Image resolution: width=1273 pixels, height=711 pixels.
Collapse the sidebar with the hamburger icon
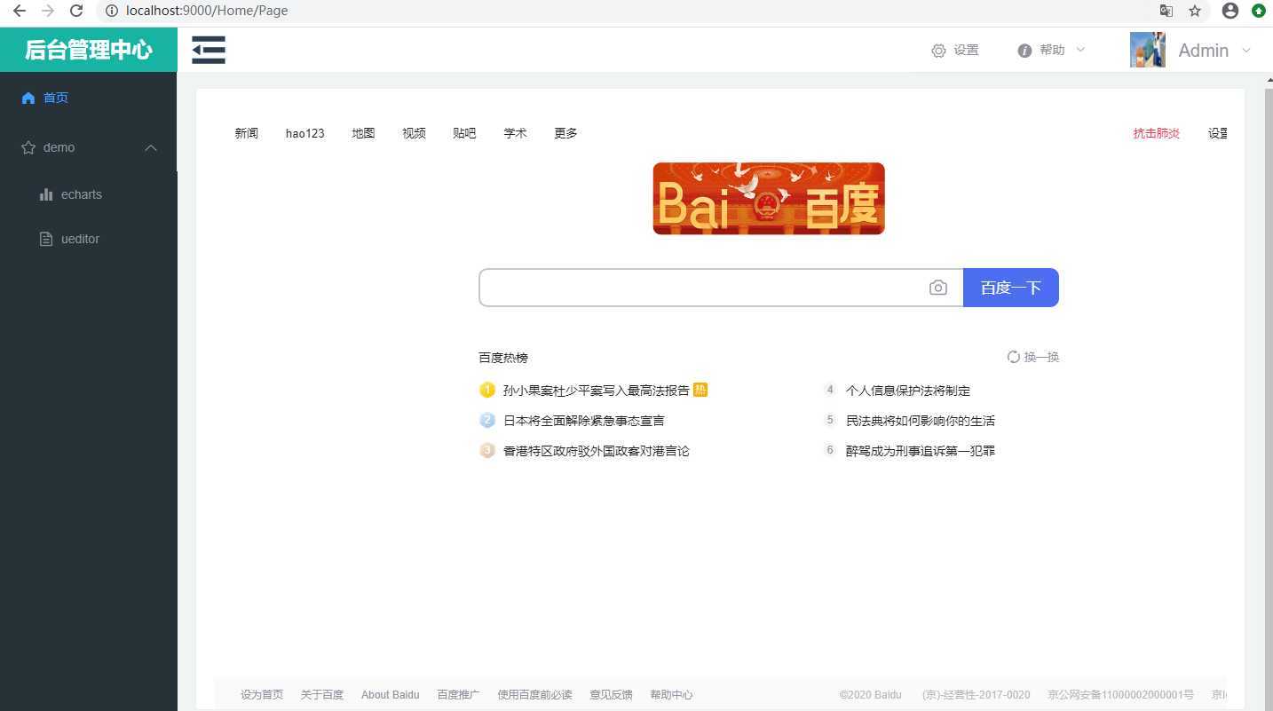[x=209, y=50]
